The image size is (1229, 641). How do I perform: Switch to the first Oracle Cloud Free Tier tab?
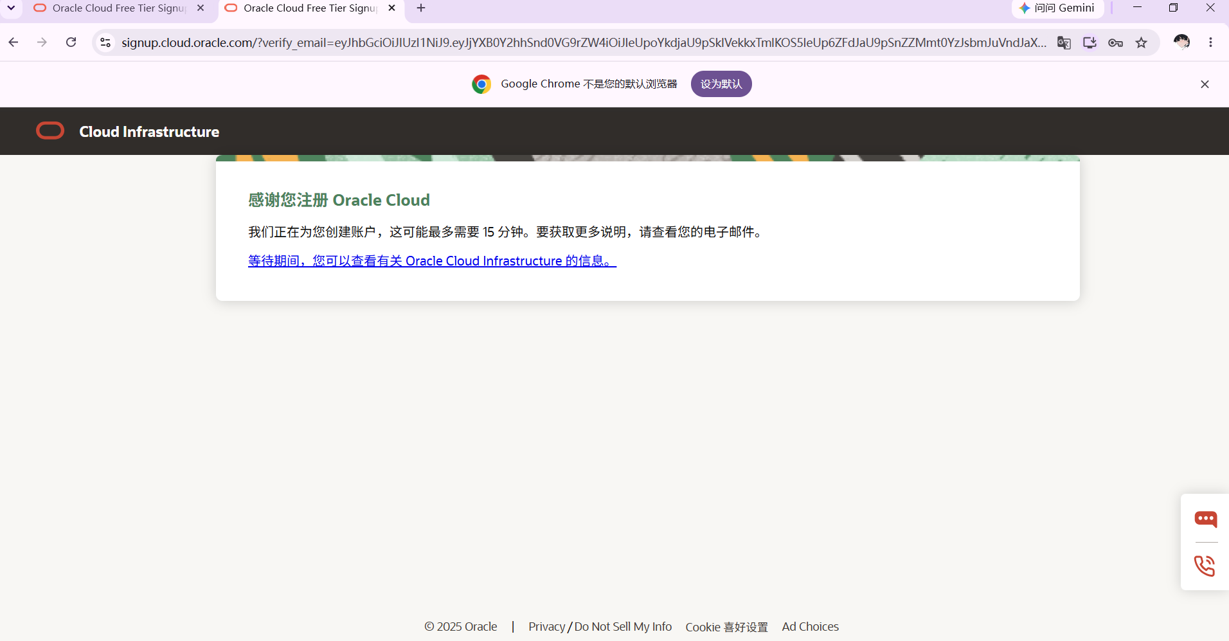(x=120, y=8)
